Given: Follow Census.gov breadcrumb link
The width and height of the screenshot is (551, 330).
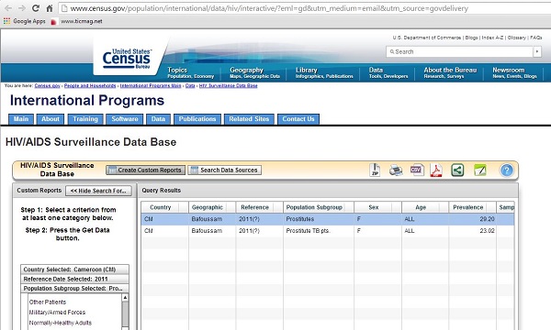Looking at the screenshot, I should tap(48, 85).
